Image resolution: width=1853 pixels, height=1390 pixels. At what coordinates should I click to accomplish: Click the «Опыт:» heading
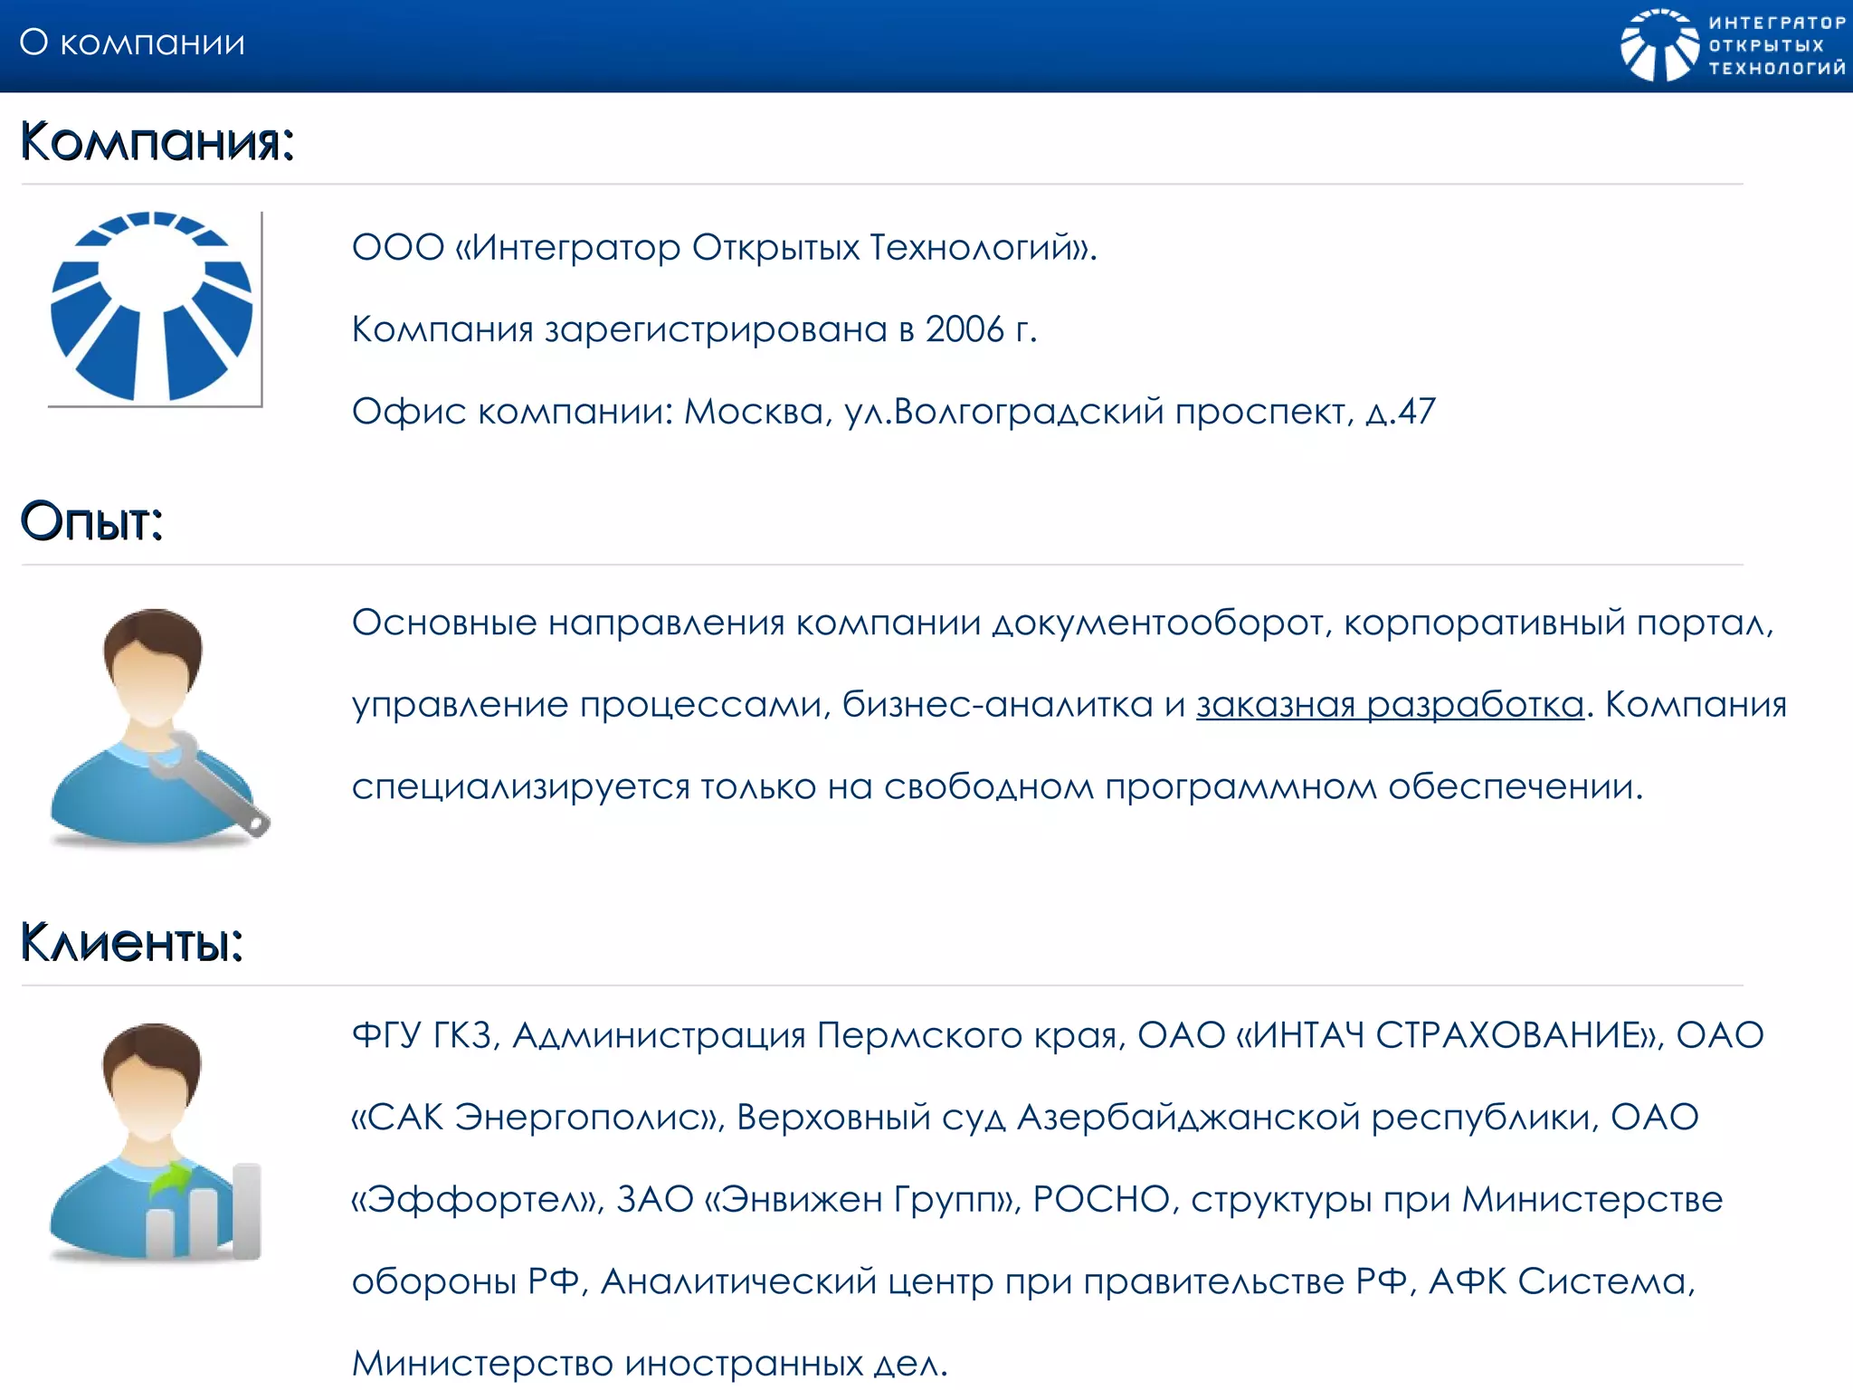91,521
